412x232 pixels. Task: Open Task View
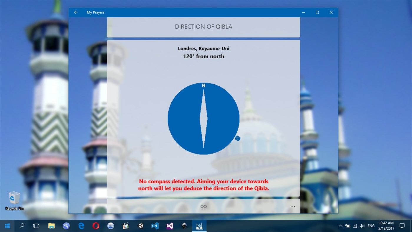click(x=36, y=226)
